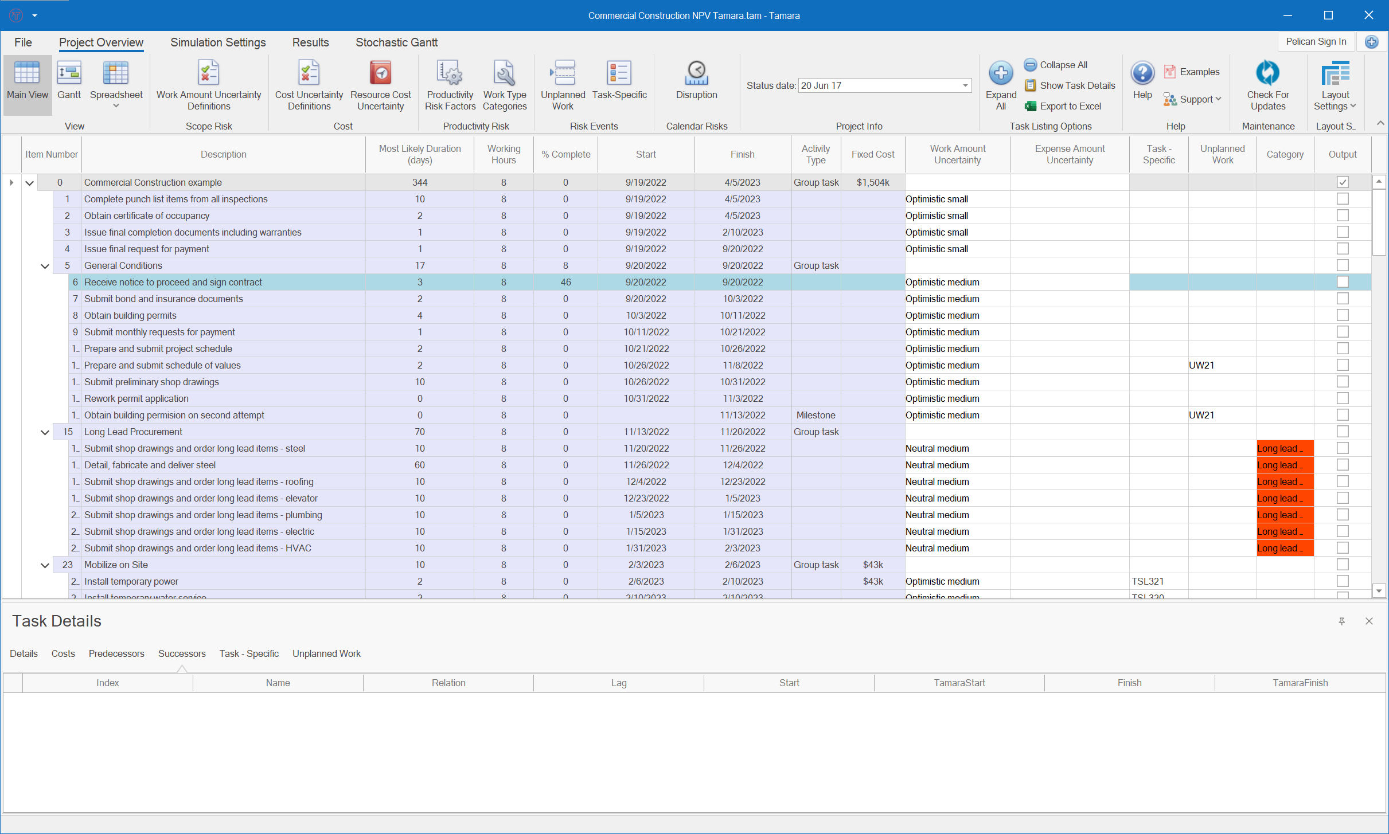
Task: Collapse the Long Lead Procurement group
Action: coord(45,432)
